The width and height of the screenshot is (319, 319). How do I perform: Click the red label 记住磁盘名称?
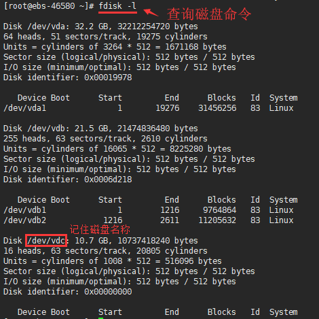pyautogui.click(x=100, y=229)
